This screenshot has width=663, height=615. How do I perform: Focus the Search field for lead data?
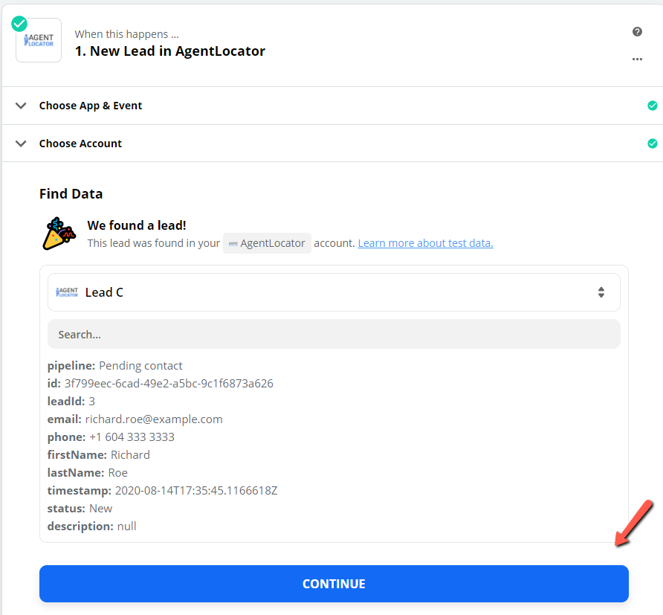pyautogui.click(x=334, y=334)
